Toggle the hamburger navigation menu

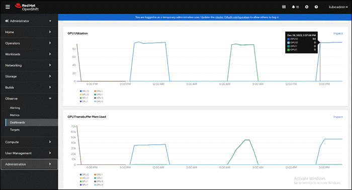pyautogui.click(x=8, y=7)
